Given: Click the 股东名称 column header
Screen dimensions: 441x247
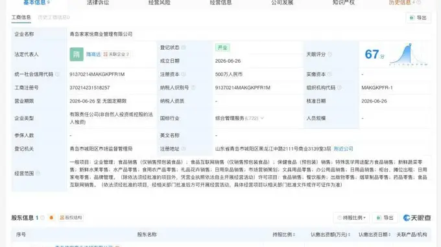Looking at the screenshot, I should [147, 235].
